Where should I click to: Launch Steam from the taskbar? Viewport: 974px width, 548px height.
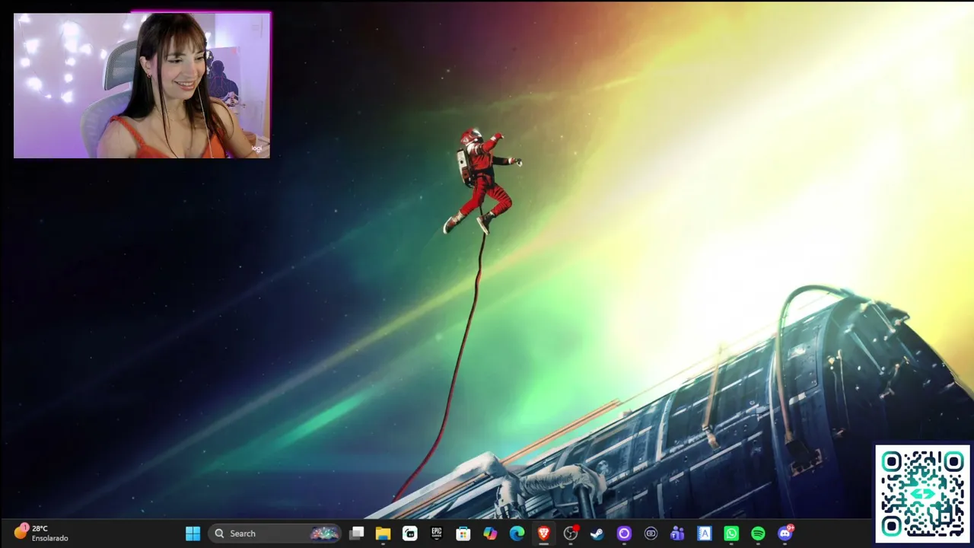pos(597,534)
